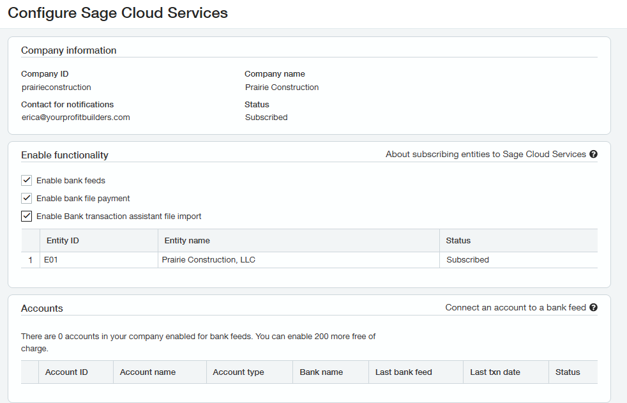The width and height of the screenshot is (627, 403).
Task: Click Account ID column header
Action: point(76,372)
